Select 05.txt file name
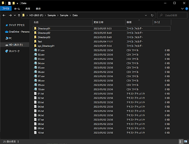This screenshot has width=189, height=144. (x=41, y=111)
